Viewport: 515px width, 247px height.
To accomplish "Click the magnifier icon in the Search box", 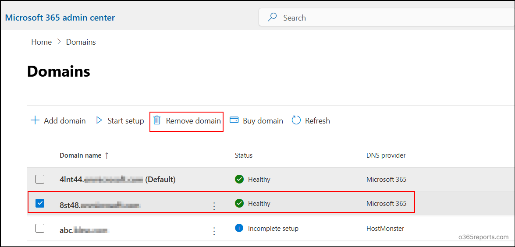I will coord(272,18).
